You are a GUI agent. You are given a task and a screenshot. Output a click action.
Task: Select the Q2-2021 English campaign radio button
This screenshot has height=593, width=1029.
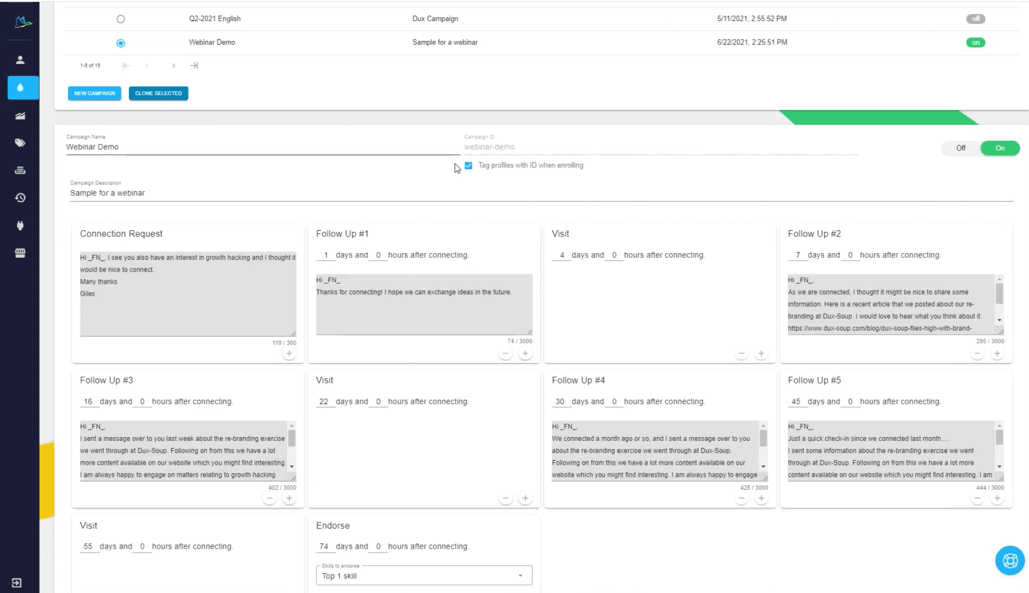click(120, 19)
